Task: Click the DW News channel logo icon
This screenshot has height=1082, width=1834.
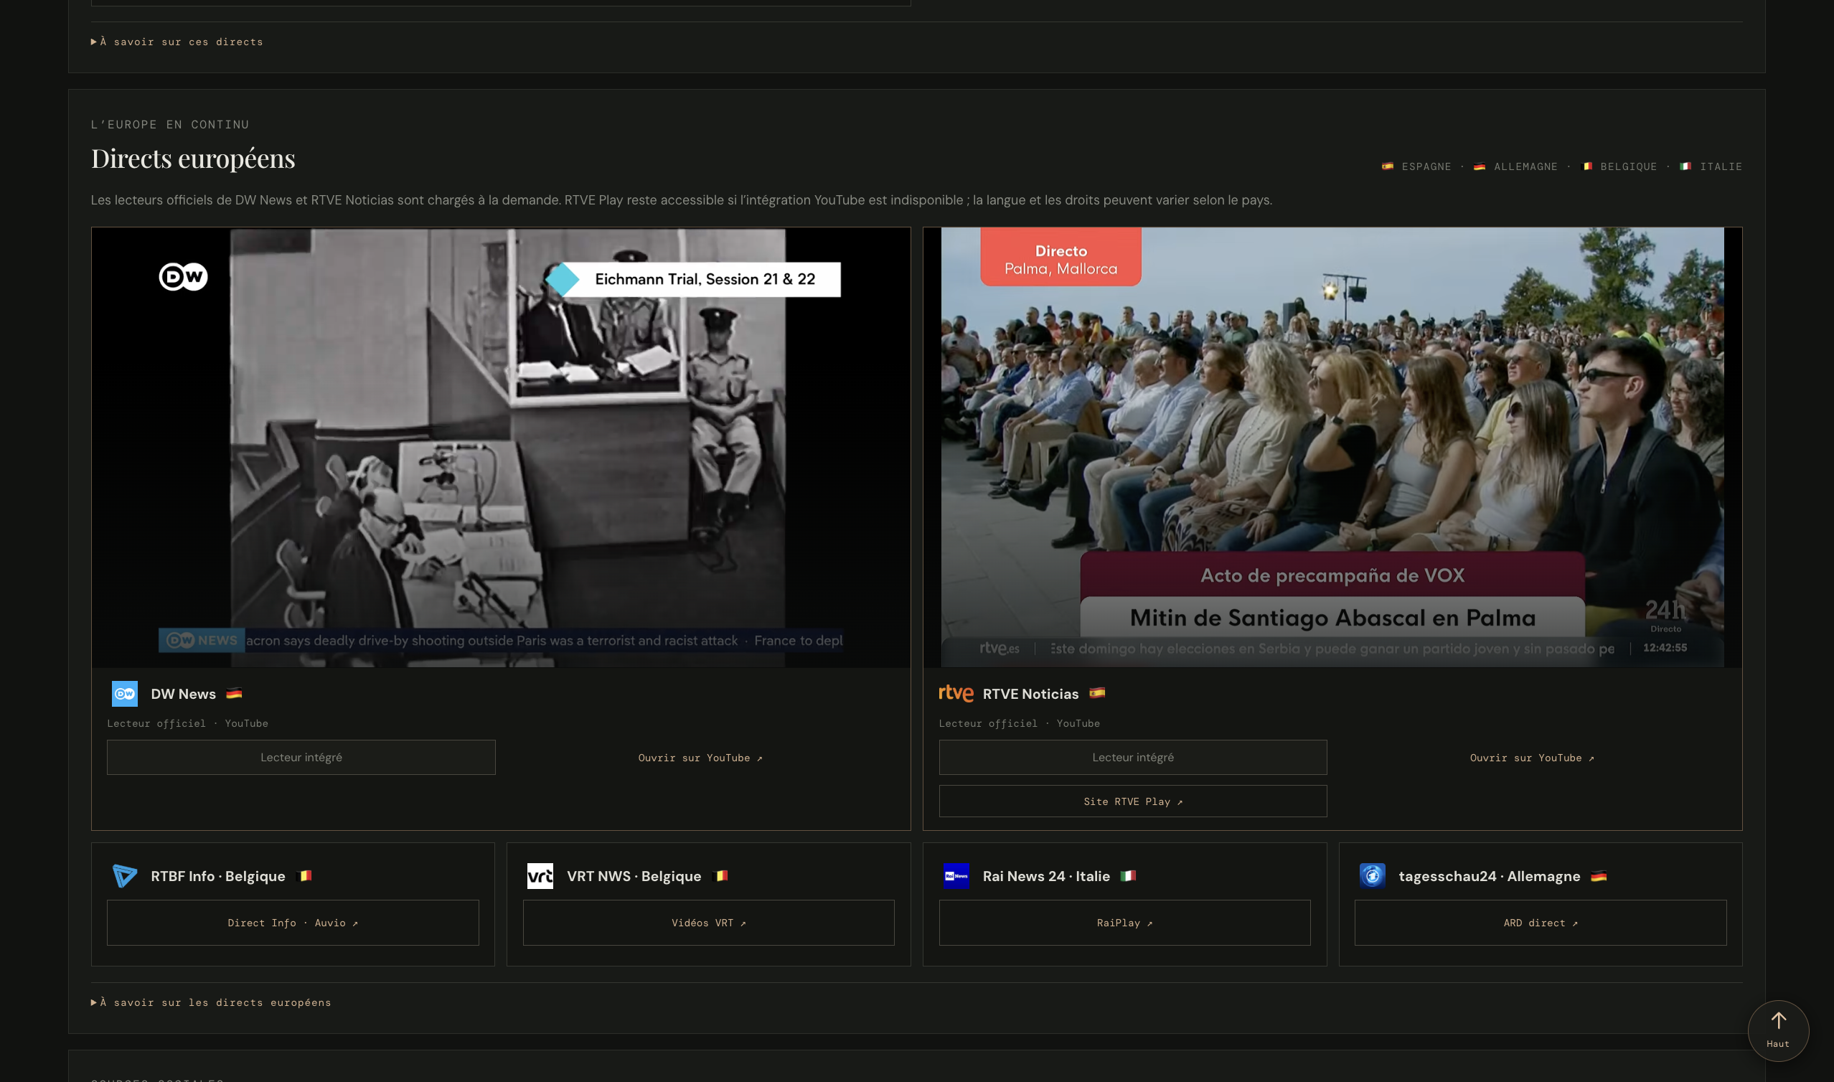Action: (125, 693)
